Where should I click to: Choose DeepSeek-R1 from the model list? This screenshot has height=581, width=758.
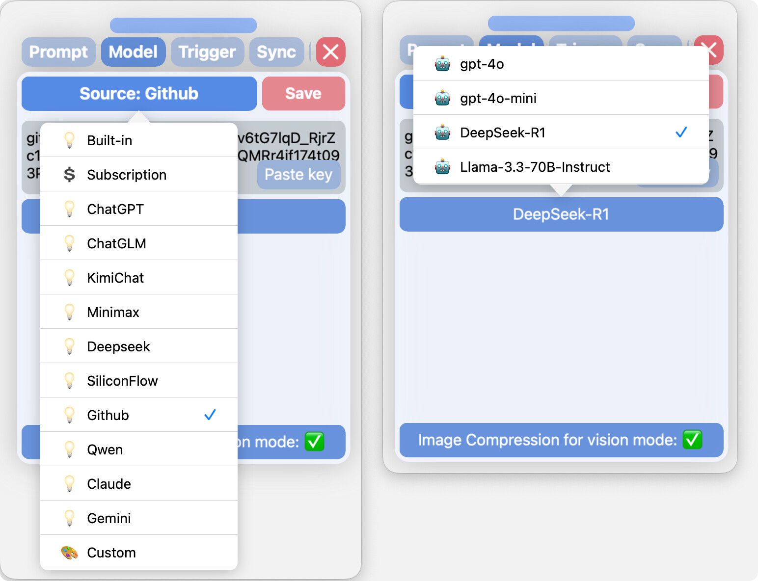[x=561, y=132]
